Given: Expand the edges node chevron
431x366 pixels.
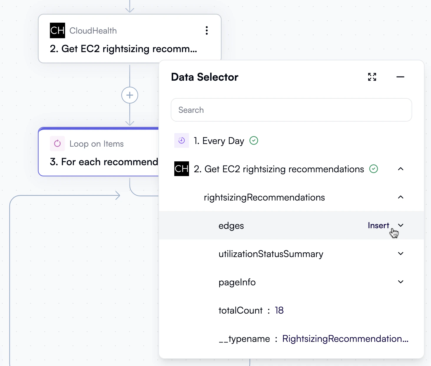Looking at the screenshot, I should 401,226.
